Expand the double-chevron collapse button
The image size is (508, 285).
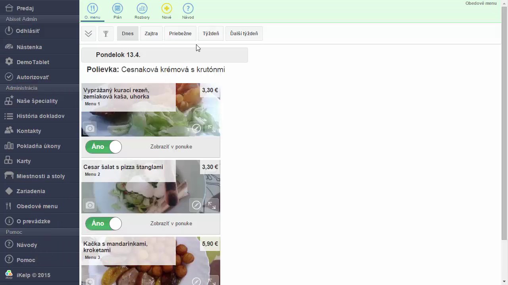pos(89,34)
